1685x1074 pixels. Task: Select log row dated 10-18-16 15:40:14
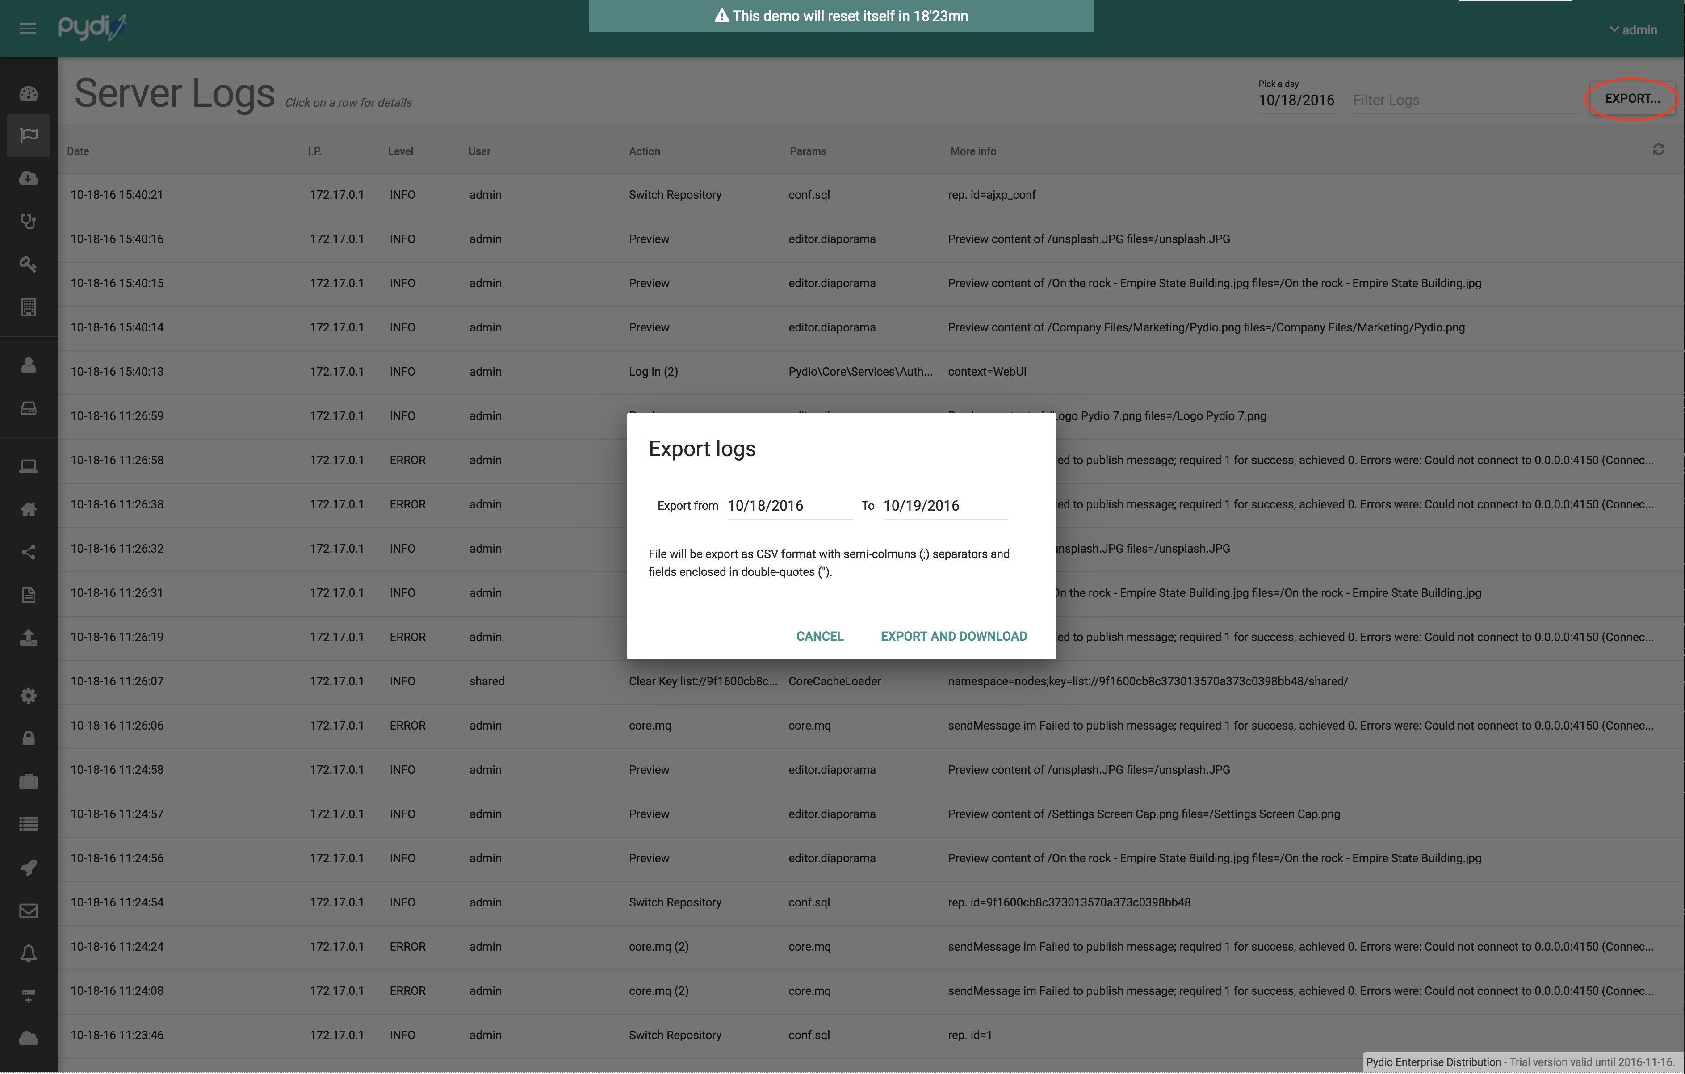871,327
